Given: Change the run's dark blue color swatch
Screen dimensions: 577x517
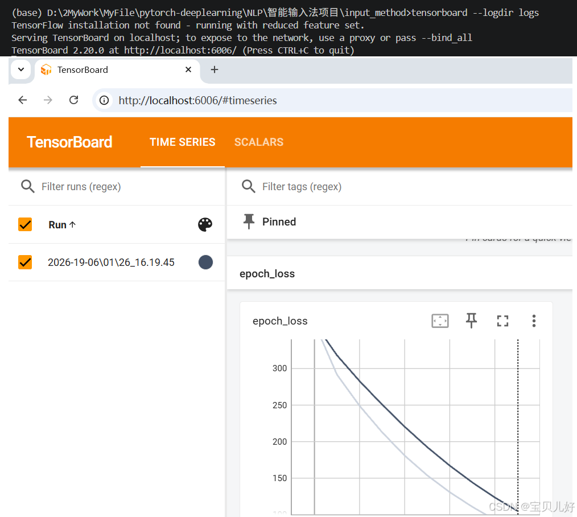Looking at the screenshot, I should 205,262.
